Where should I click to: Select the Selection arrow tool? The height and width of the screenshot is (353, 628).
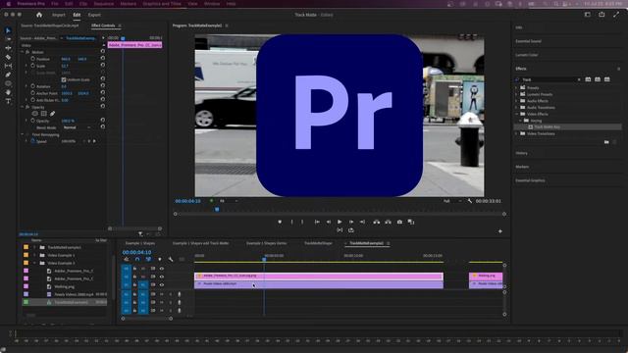tap(8, 30)
